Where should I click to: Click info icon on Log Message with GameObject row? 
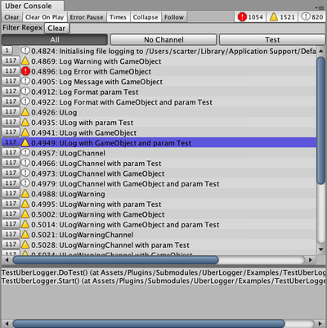25,81
